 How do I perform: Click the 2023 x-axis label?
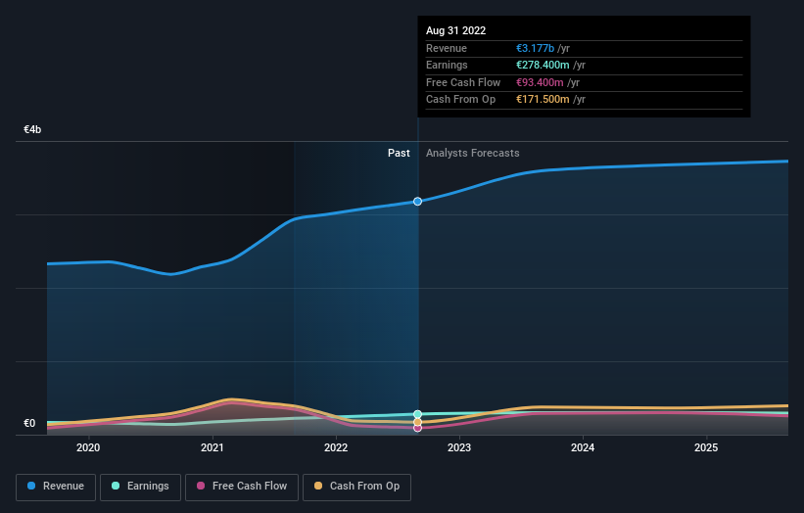tap(459, 447)
